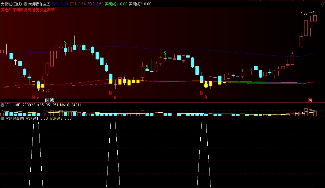Click the ZK1: 3.93 value
The height and width of the screenshot is (188, 325).
pyautogui.click(x=60, y=4)
